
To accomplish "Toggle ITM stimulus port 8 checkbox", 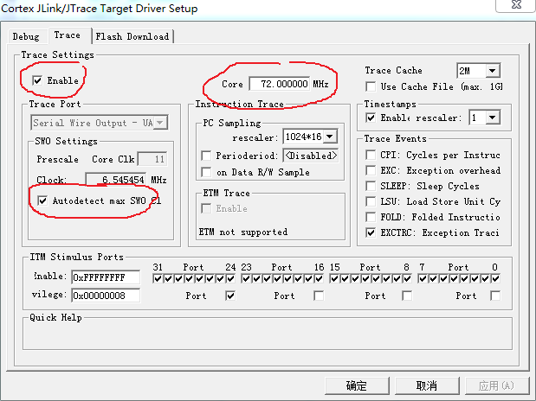I will click(x=407, y=279).
